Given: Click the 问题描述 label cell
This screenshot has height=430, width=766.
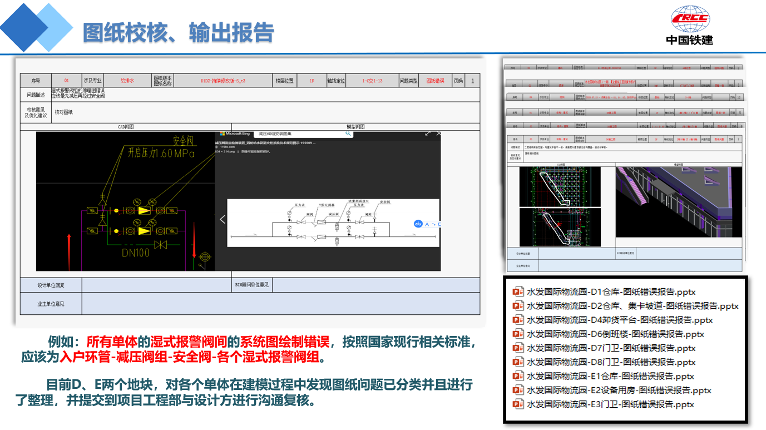Looking at the screenshot, I should tap(36, 95).
